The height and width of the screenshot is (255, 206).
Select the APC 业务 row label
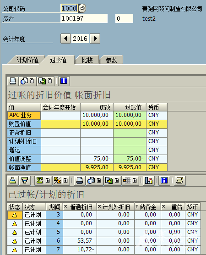tap(24, 116)
